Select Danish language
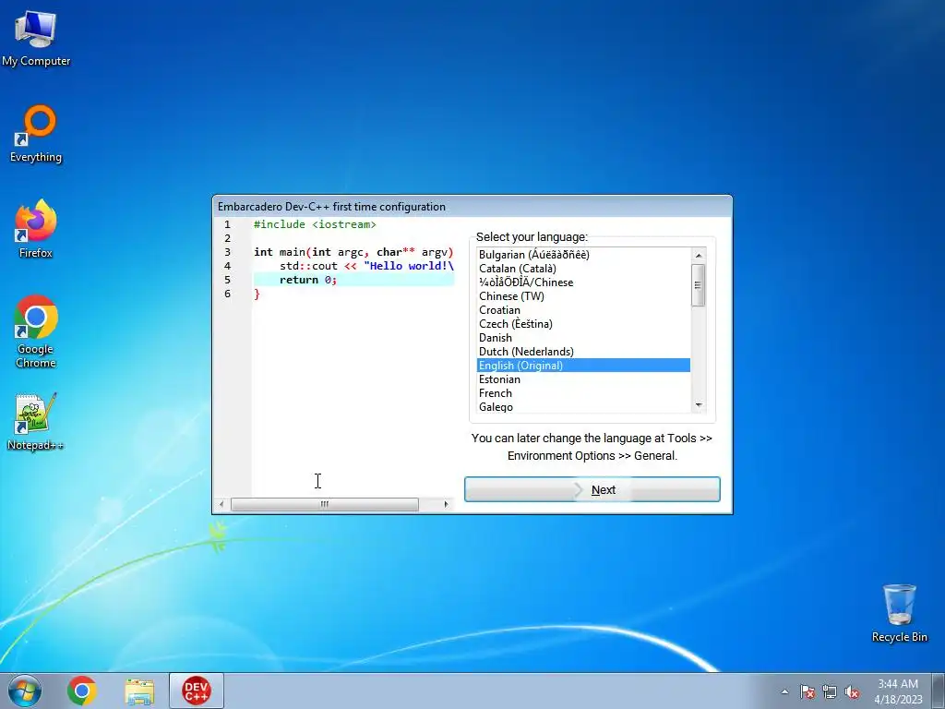This screenshot has height=709, width=945. point(583,338)
